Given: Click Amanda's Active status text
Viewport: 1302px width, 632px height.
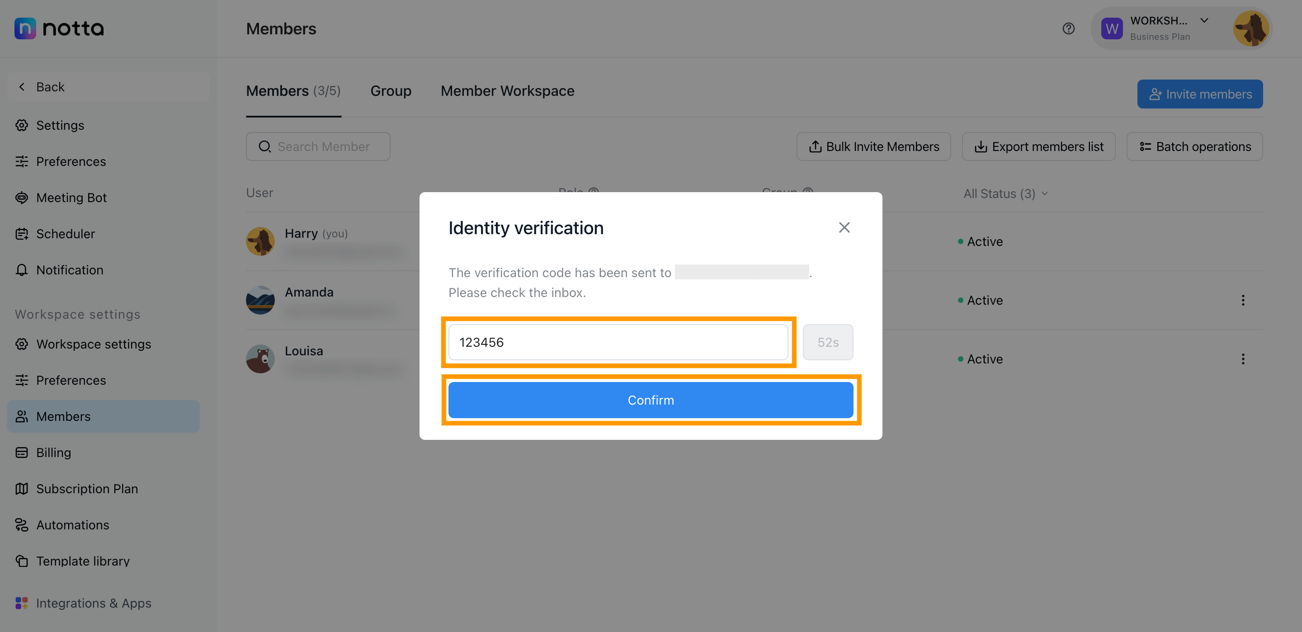Looking at the screenshot, I should tap(985, 300).
